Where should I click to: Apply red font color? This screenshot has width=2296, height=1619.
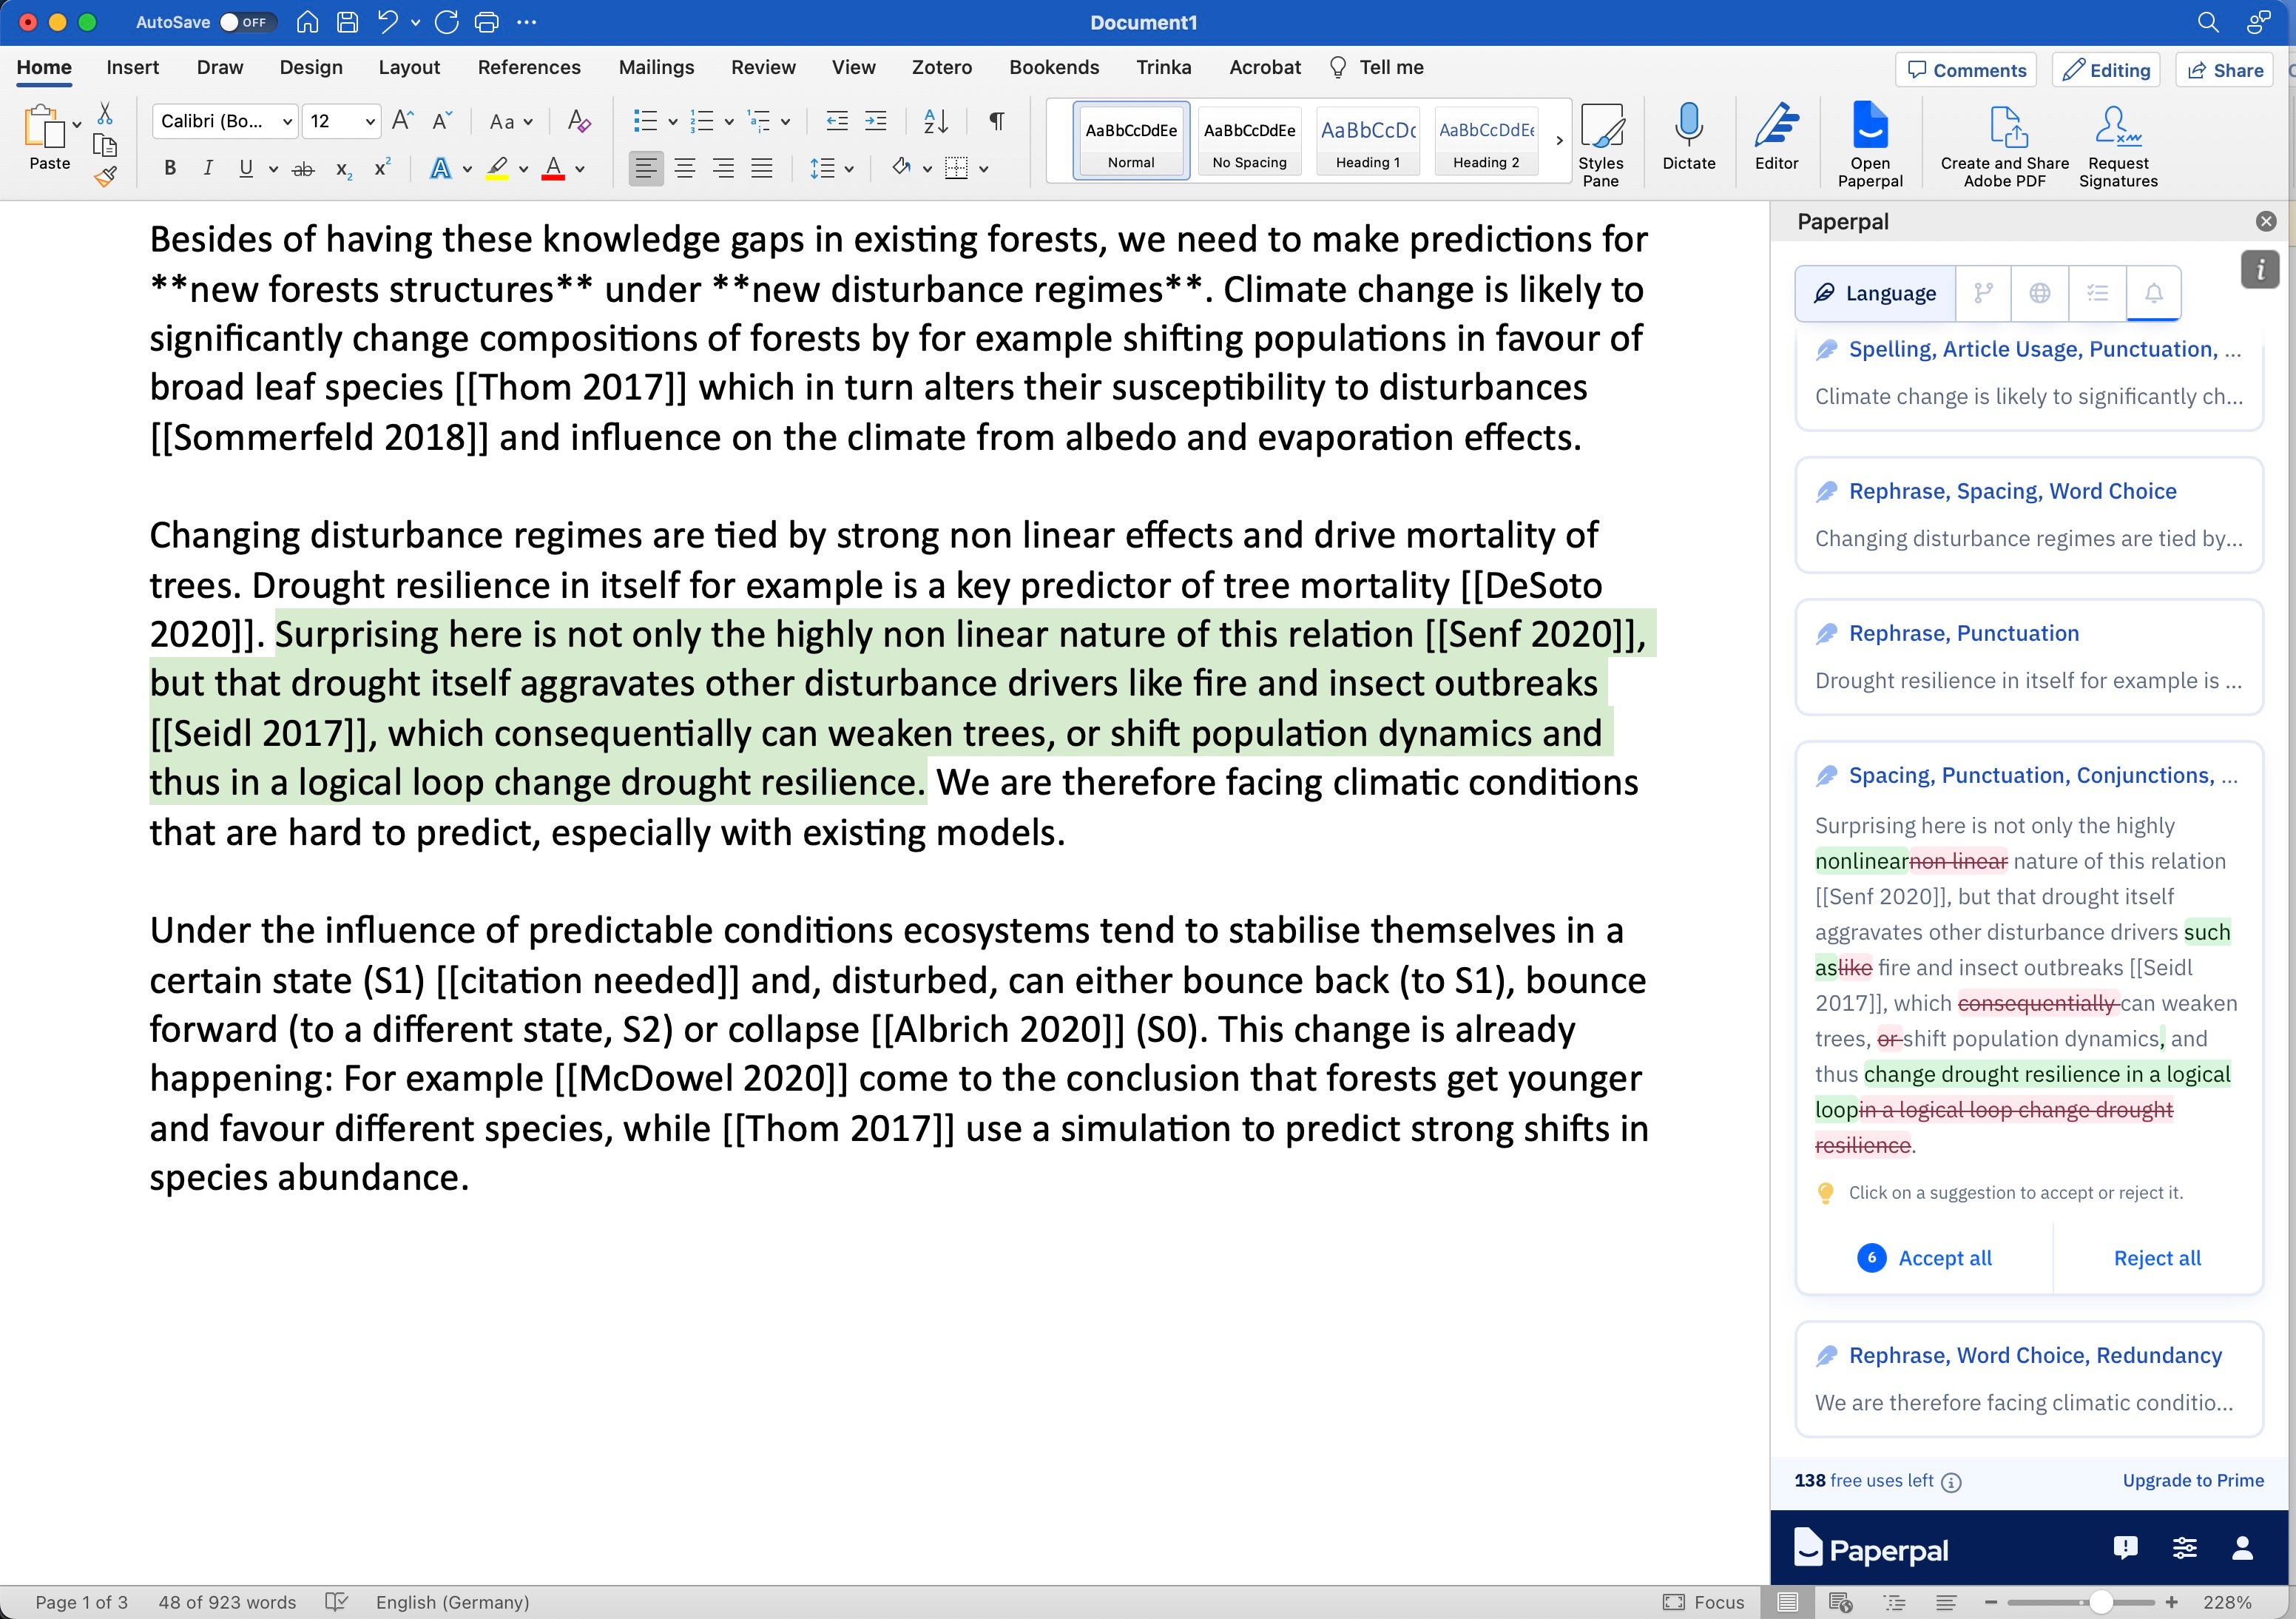coord(553,168)
